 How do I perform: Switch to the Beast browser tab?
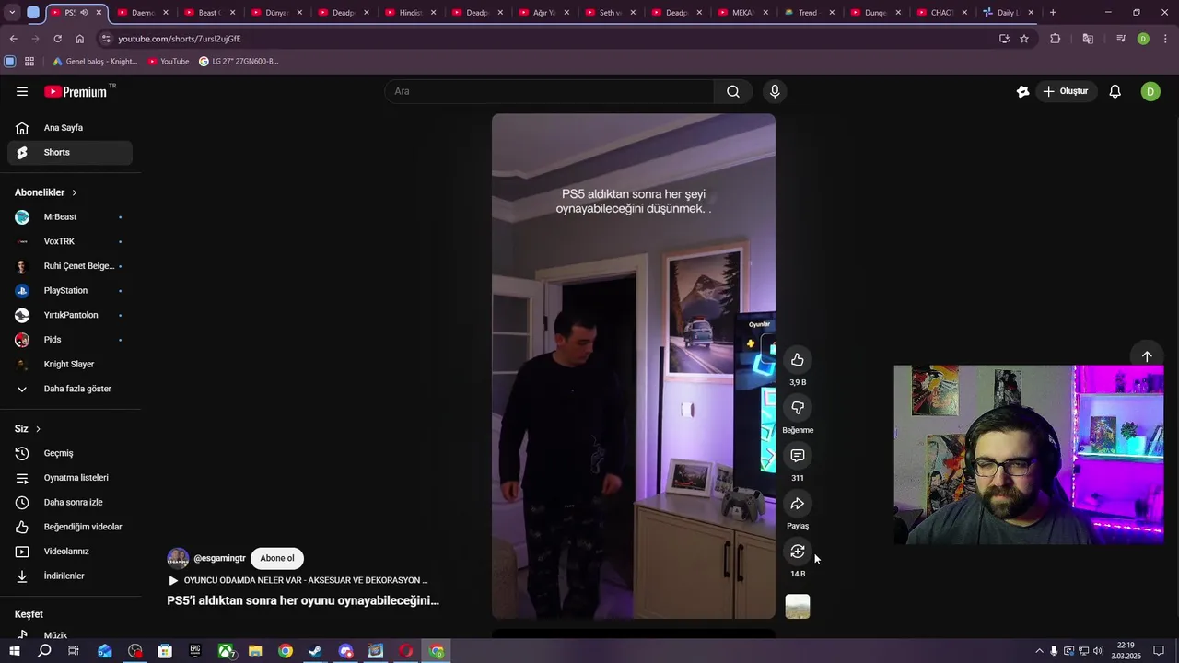[x=208, y=13]
